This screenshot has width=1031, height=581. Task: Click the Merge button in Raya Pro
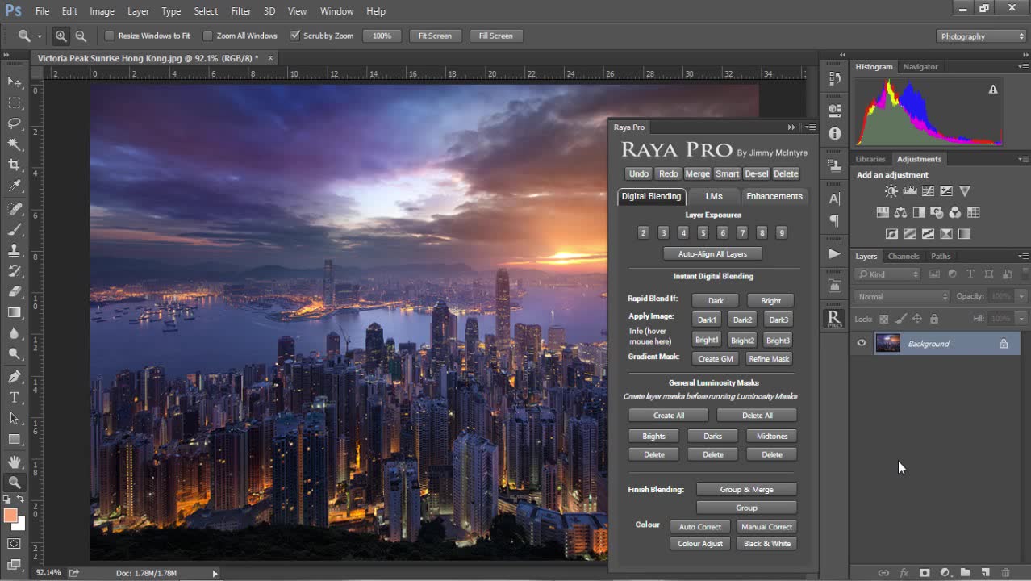click(x=697, y=173)
